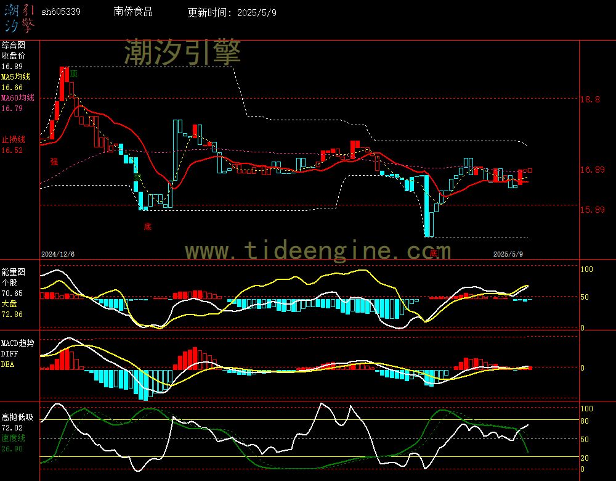Click the yellow 大盘 legend label
This screenshot has width=616, height=481.
[x=9, y=303]
